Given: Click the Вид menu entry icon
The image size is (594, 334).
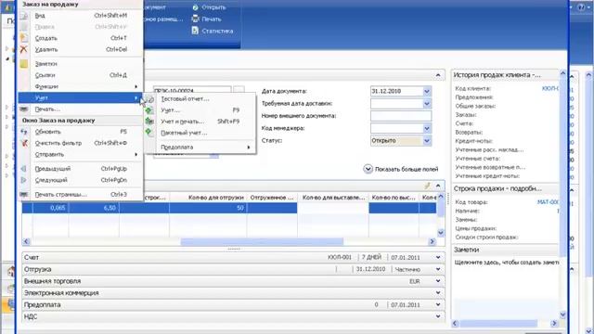Looking at the screenshot, I should [24, 16].
